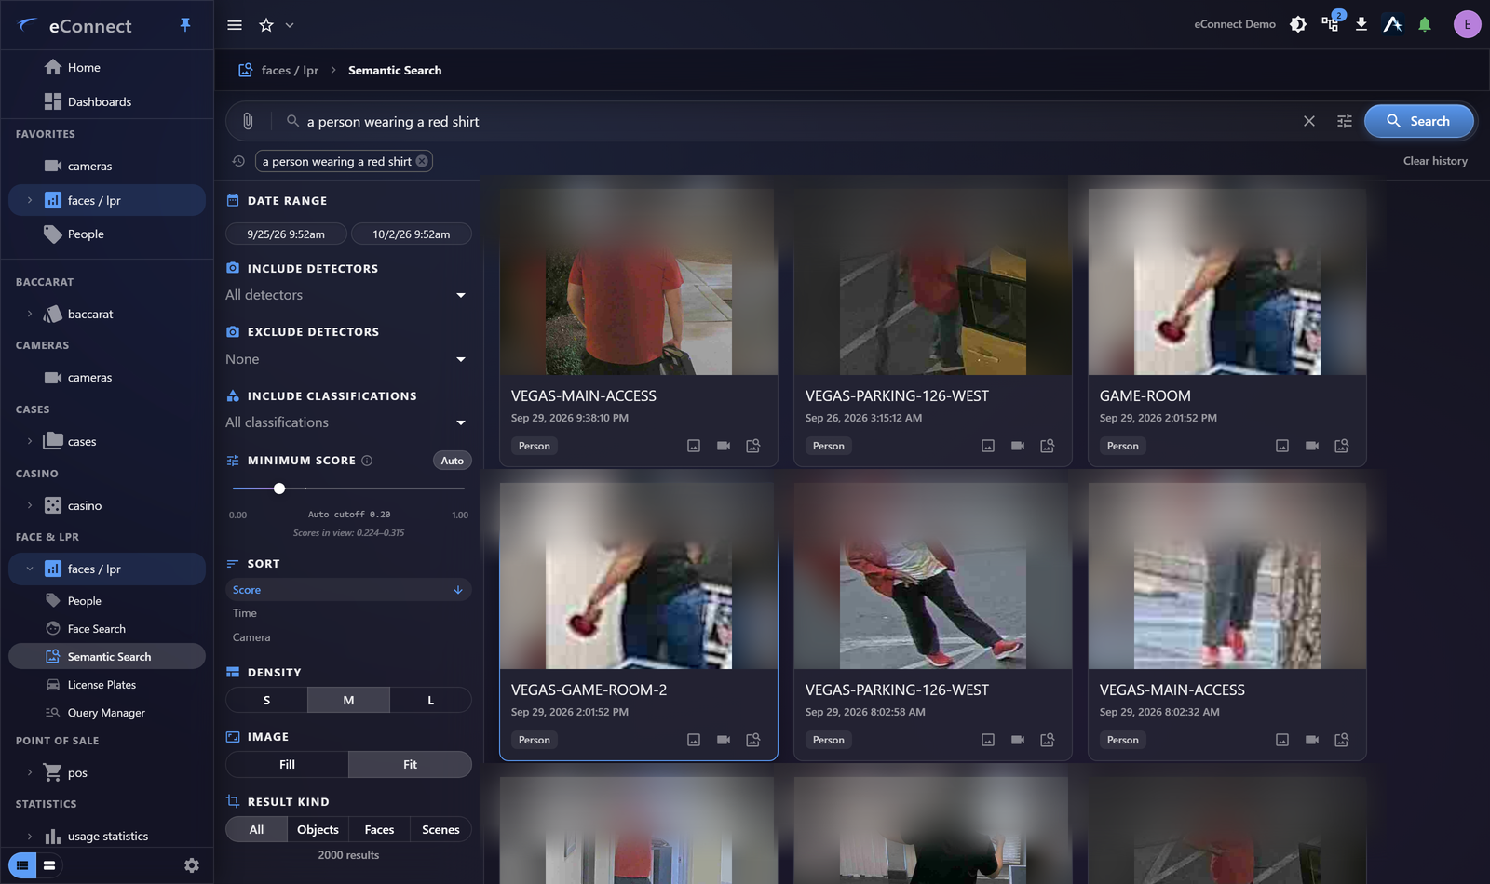
Task: Toggle the dark/light theme icon
Action: (1298, 24)
